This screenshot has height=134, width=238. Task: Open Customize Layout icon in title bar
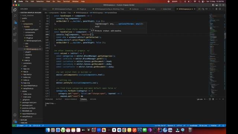point(223,5)
